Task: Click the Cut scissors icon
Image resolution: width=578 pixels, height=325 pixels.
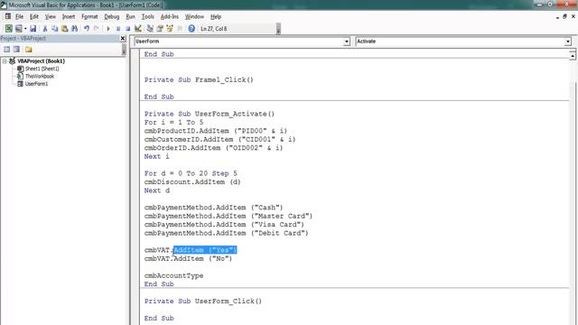Action: [45, 28]
